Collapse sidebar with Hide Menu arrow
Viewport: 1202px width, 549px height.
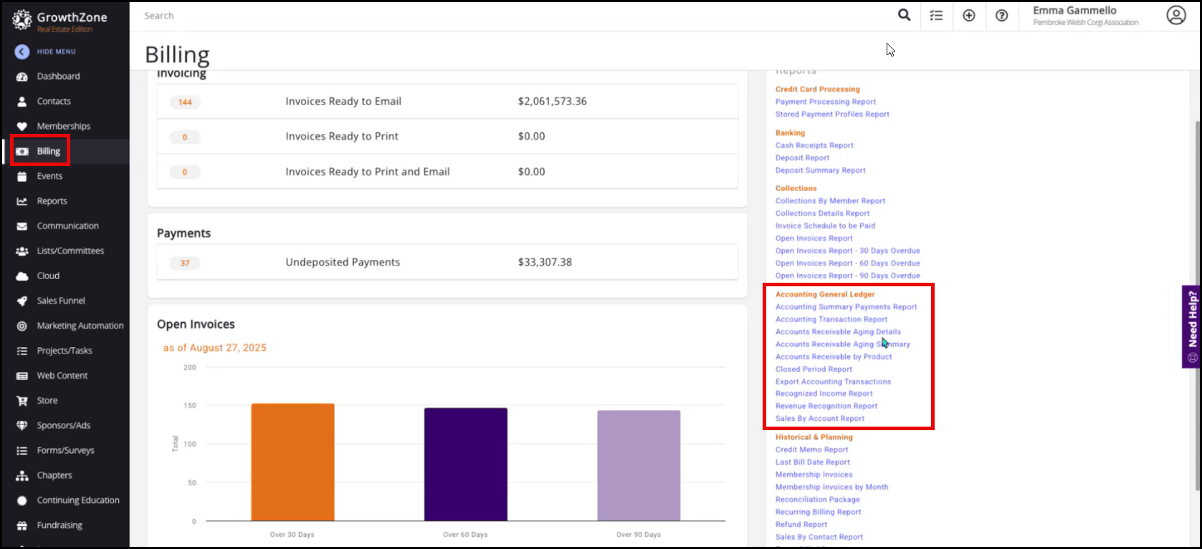22,52
